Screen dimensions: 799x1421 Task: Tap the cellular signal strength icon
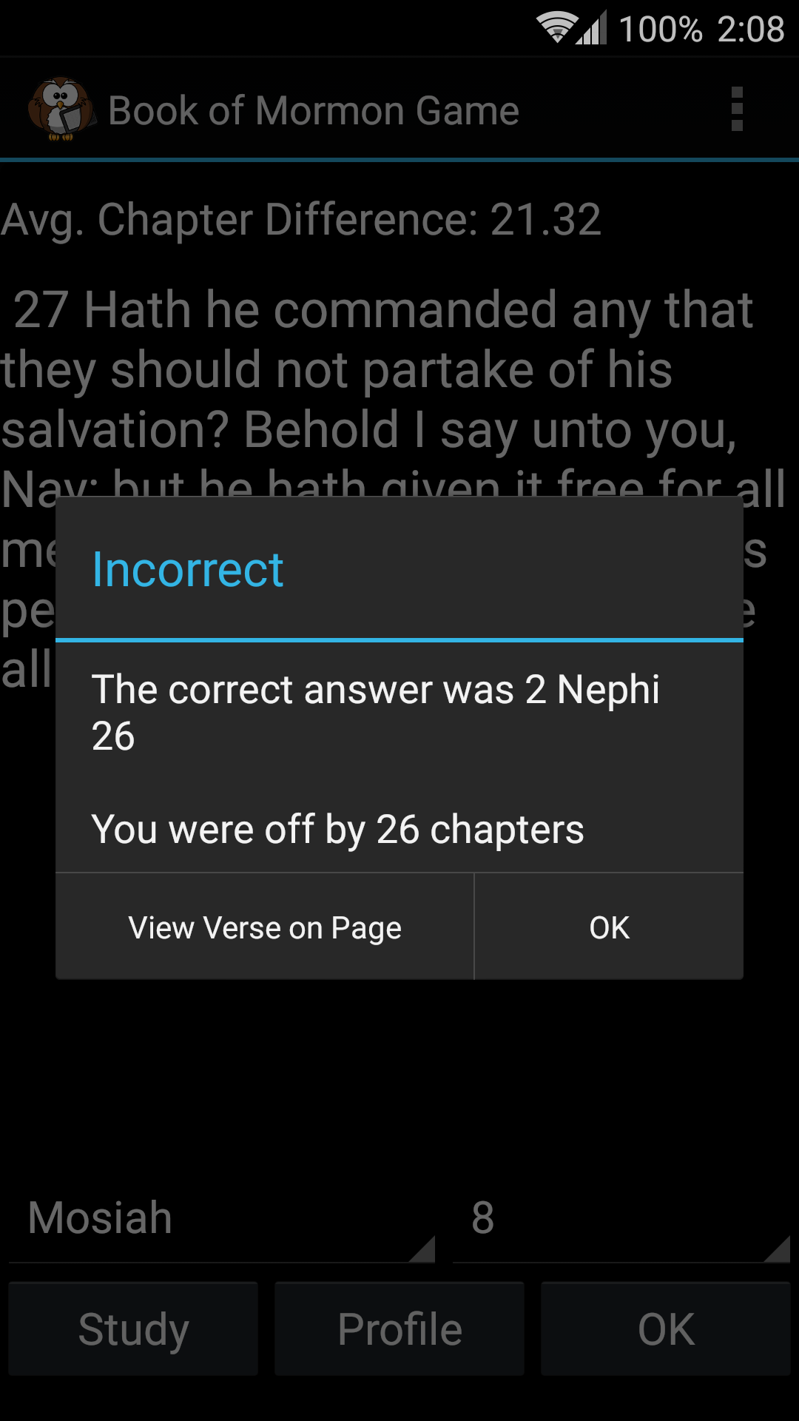tap(593, 28)
